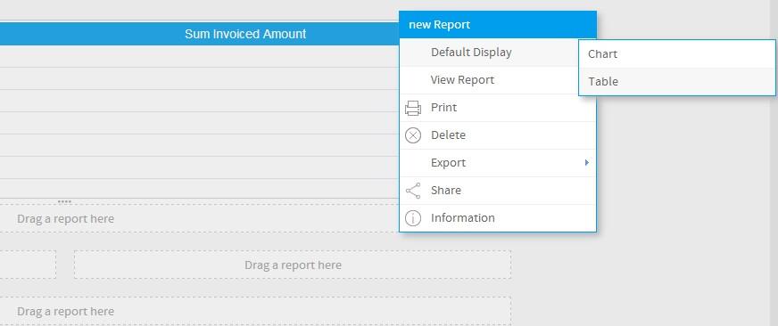The image size is (778, 326).
Task: Click the Share nodes icon
Action: pyautogui.click(x=413, y=191)
